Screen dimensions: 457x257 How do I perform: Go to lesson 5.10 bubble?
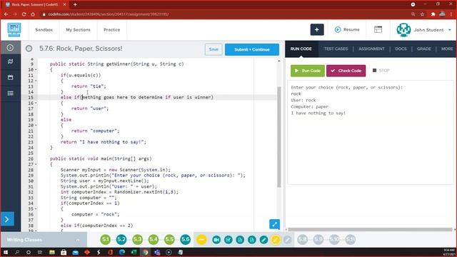334,240
